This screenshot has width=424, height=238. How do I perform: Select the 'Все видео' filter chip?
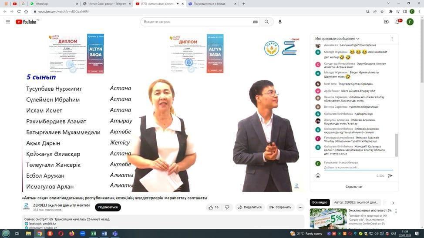(x=320, y=202)
